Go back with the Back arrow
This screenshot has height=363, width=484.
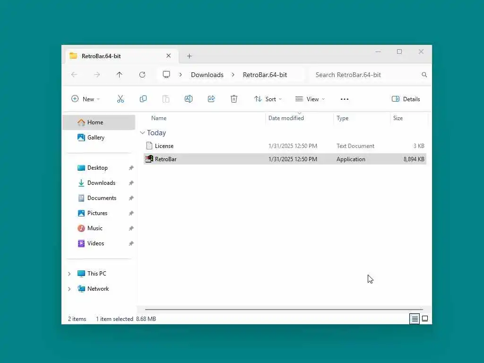tap(74, 75)
